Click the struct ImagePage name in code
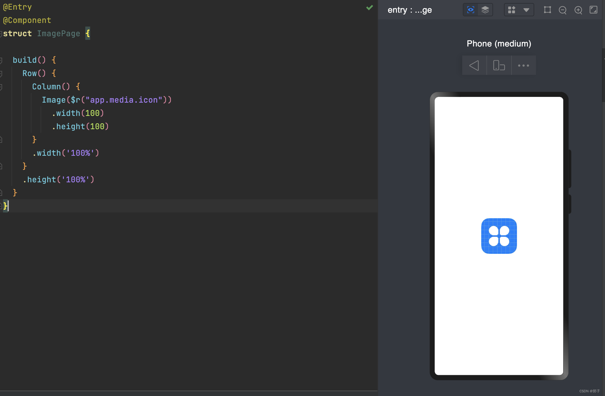The height and width of the screenshot is (396, 605). pos(58,34)
